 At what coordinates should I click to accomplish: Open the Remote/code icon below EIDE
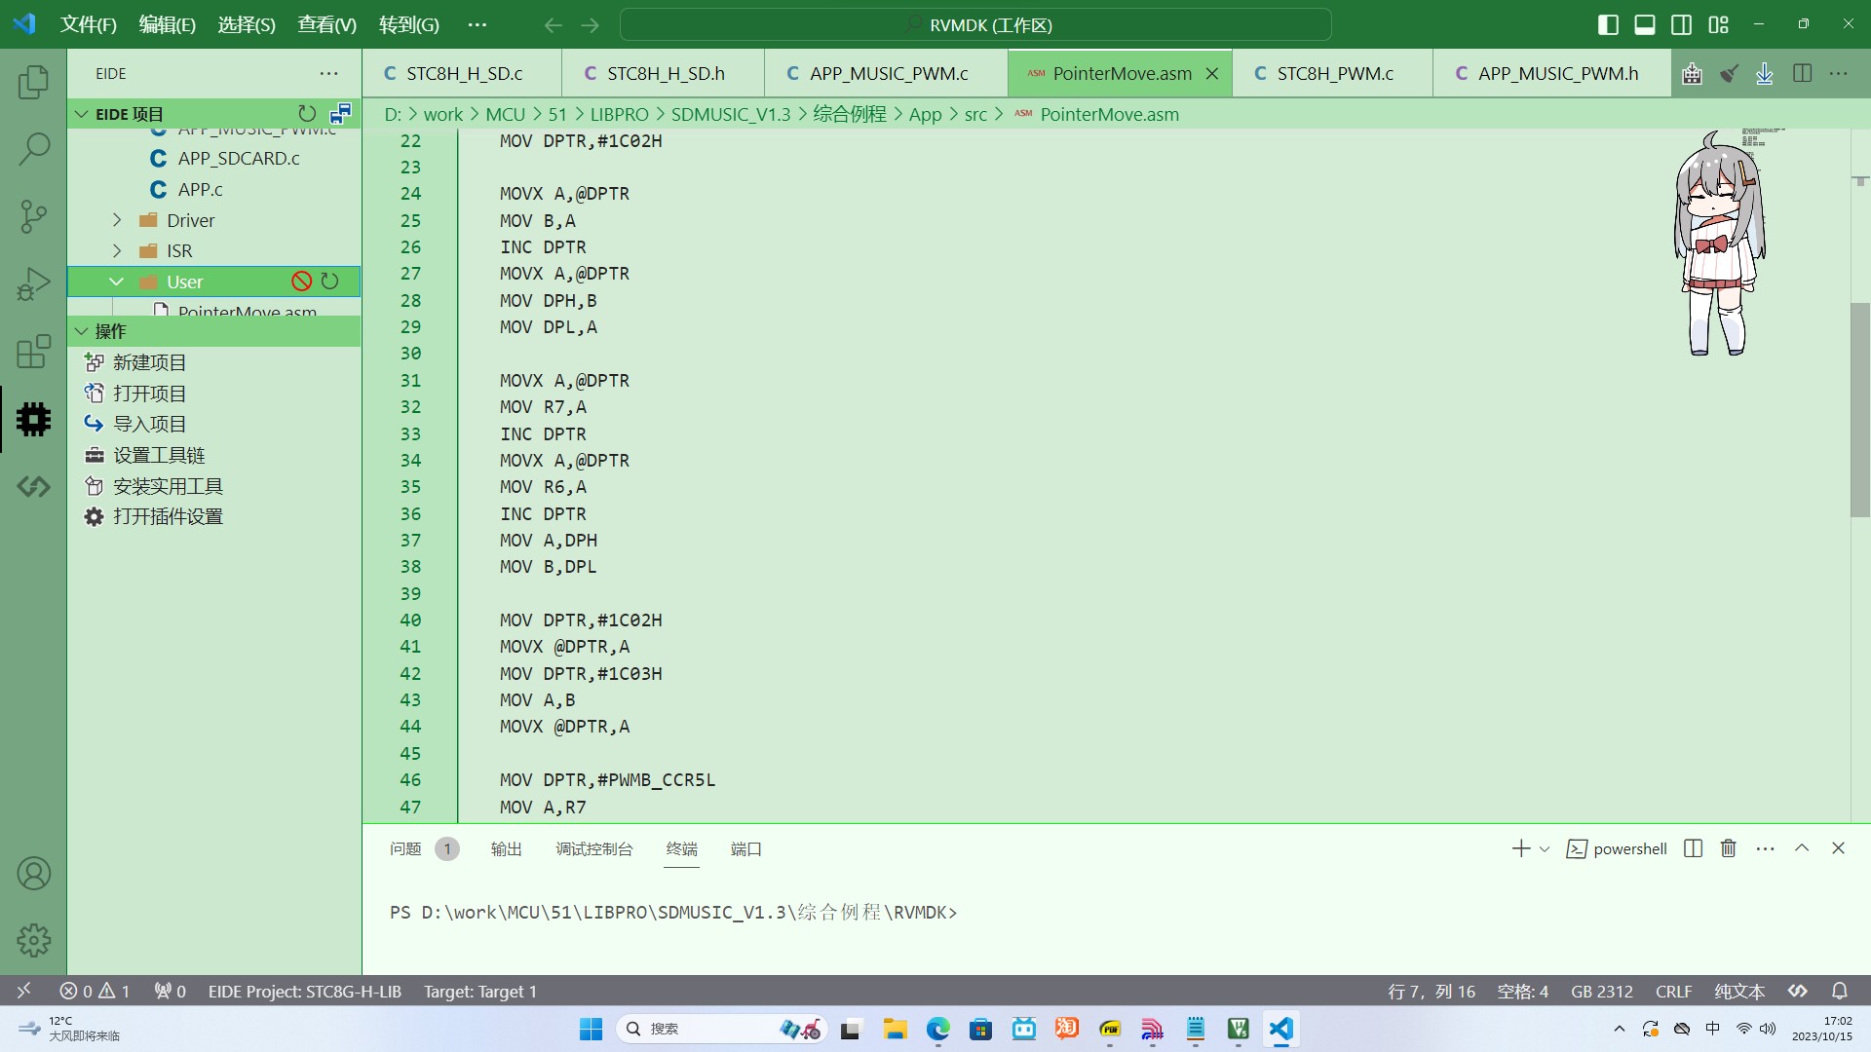pos(33,486)
